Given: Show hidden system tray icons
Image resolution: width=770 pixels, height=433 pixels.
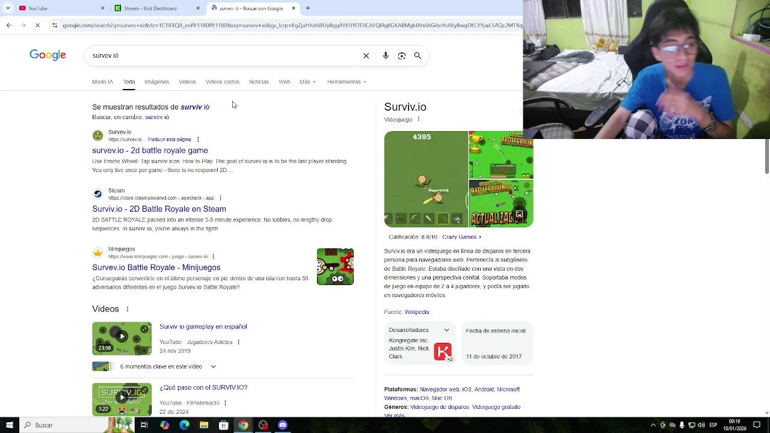Looking at the screenshot, I should pos(653,425).
